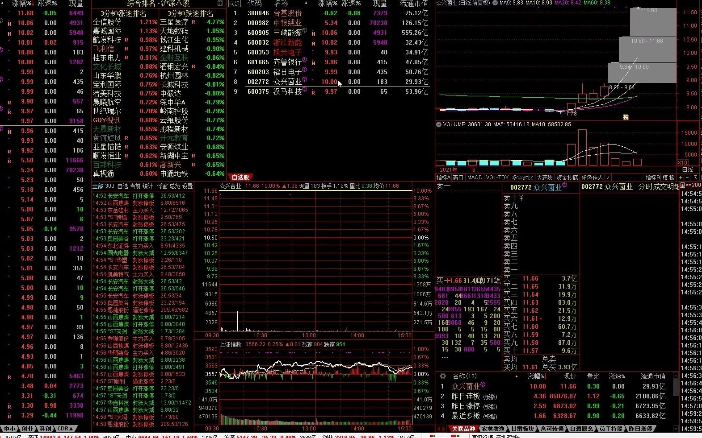
Task: Select the 甘肃板块 sector tab
Action: click(522, 429)
